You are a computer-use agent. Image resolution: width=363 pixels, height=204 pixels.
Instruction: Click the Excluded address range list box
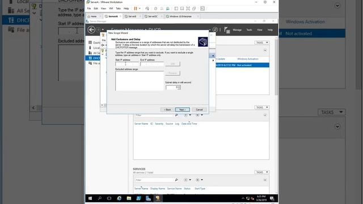[x=140, y=80]
